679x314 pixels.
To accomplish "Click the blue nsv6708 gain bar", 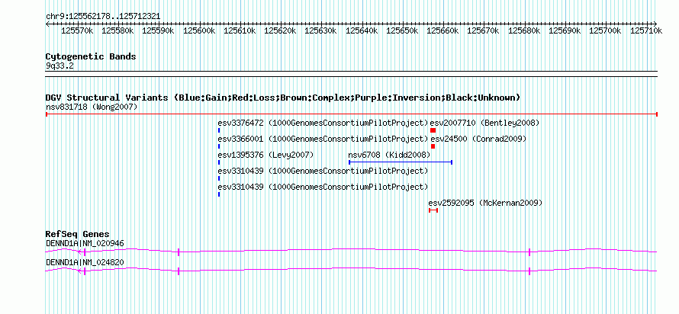I will tap(401, 162).
